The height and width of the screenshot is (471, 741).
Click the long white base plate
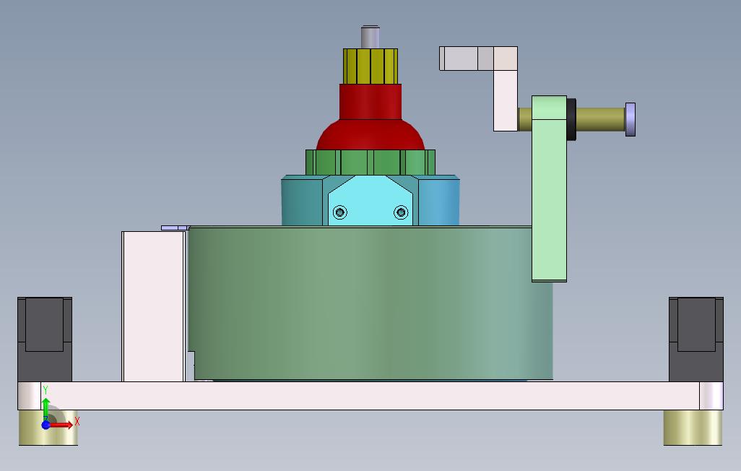[x=370, y=396]
